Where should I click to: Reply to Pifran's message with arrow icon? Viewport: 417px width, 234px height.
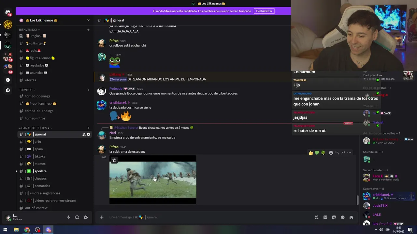(x=337, y=153)
